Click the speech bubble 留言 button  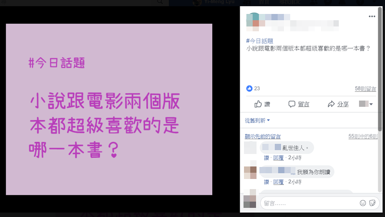[x=298, y=104]
